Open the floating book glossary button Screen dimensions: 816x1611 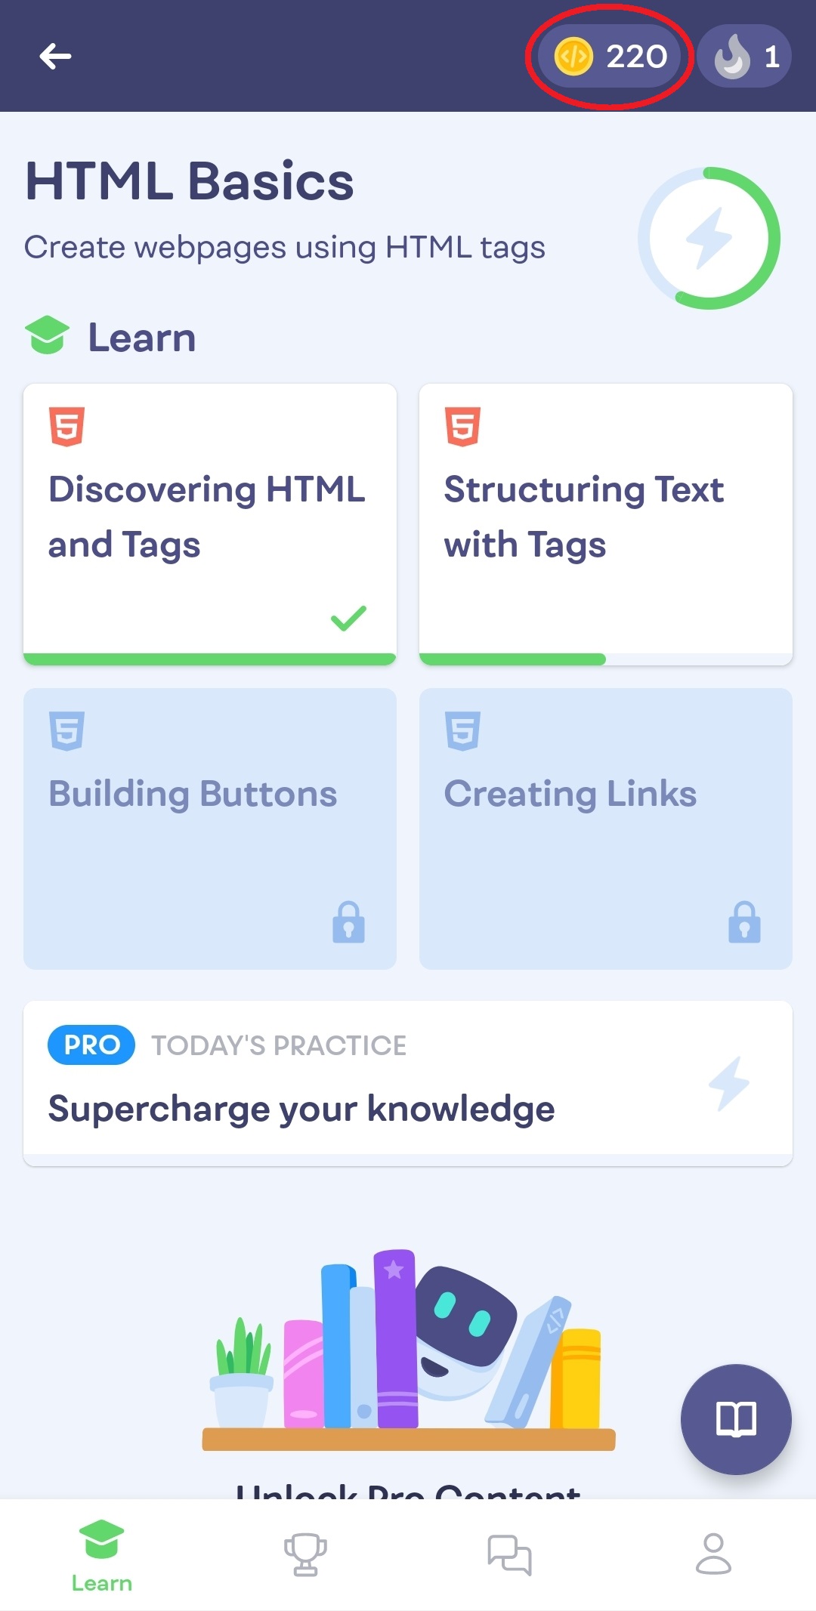pos(735,1418)
